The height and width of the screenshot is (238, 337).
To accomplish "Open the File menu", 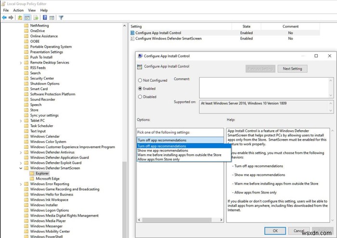I will (x=6, y=10).
